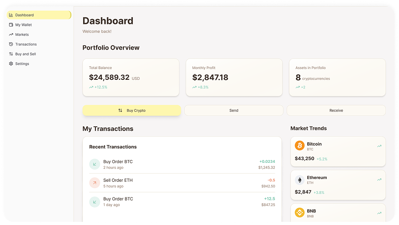Screen dimensions: 399x225
Task: Click the Sell Order ETH red arrow icon
Action: coord(94,183)
